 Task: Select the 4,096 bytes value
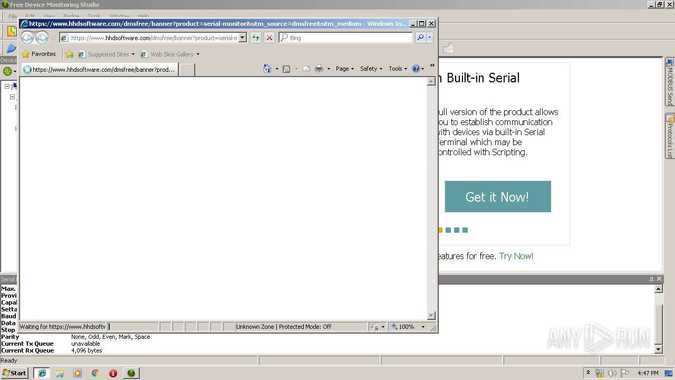pyautogui.click(x=86, y=350)
